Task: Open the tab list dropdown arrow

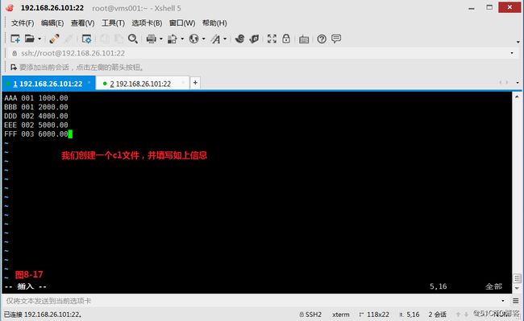Action: [518, 82]
